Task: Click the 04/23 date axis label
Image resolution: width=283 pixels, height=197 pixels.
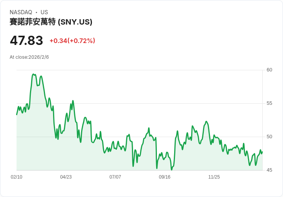Action: [66, 177]
